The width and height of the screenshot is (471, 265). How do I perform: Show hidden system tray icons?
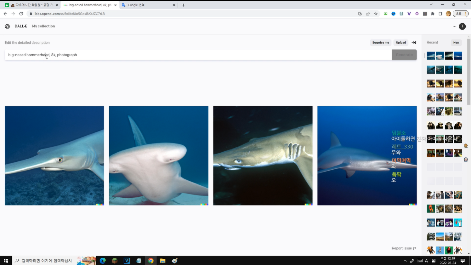click(x=405, y=261)
